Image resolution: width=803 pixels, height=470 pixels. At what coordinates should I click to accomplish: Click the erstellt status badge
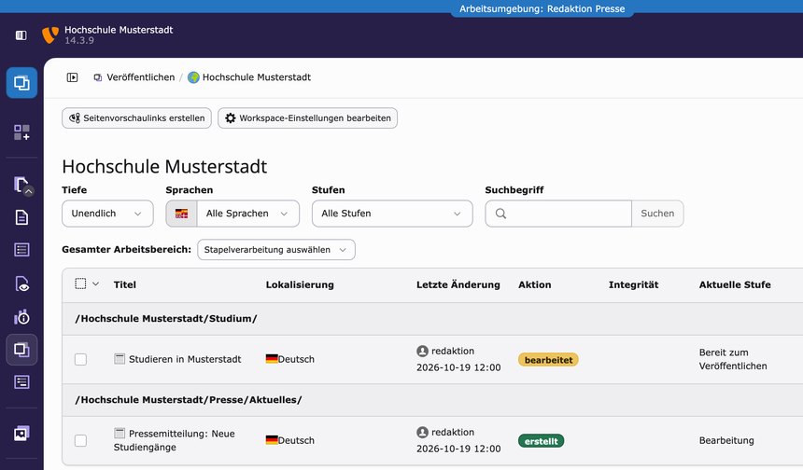click(x=542, y=441)
